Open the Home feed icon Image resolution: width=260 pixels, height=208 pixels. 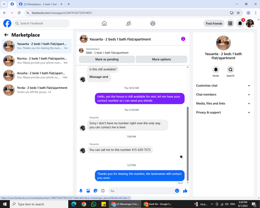point(104,23)
